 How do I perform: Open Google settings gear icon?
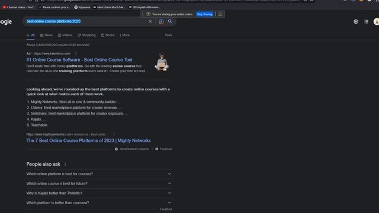click(x=356, y=22)
